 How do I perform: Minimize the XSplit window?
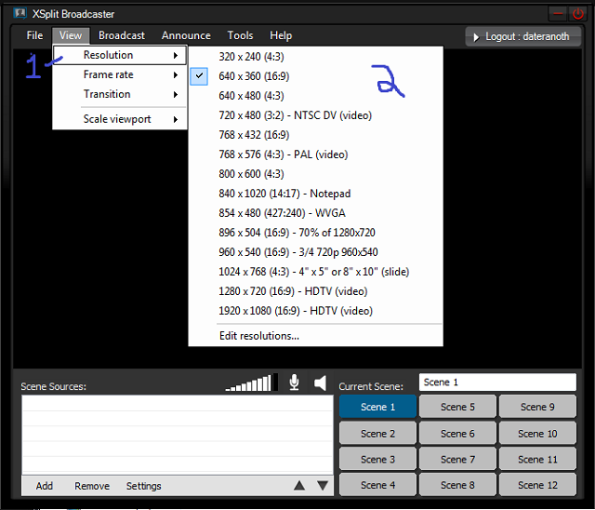[x=558, y=14]
